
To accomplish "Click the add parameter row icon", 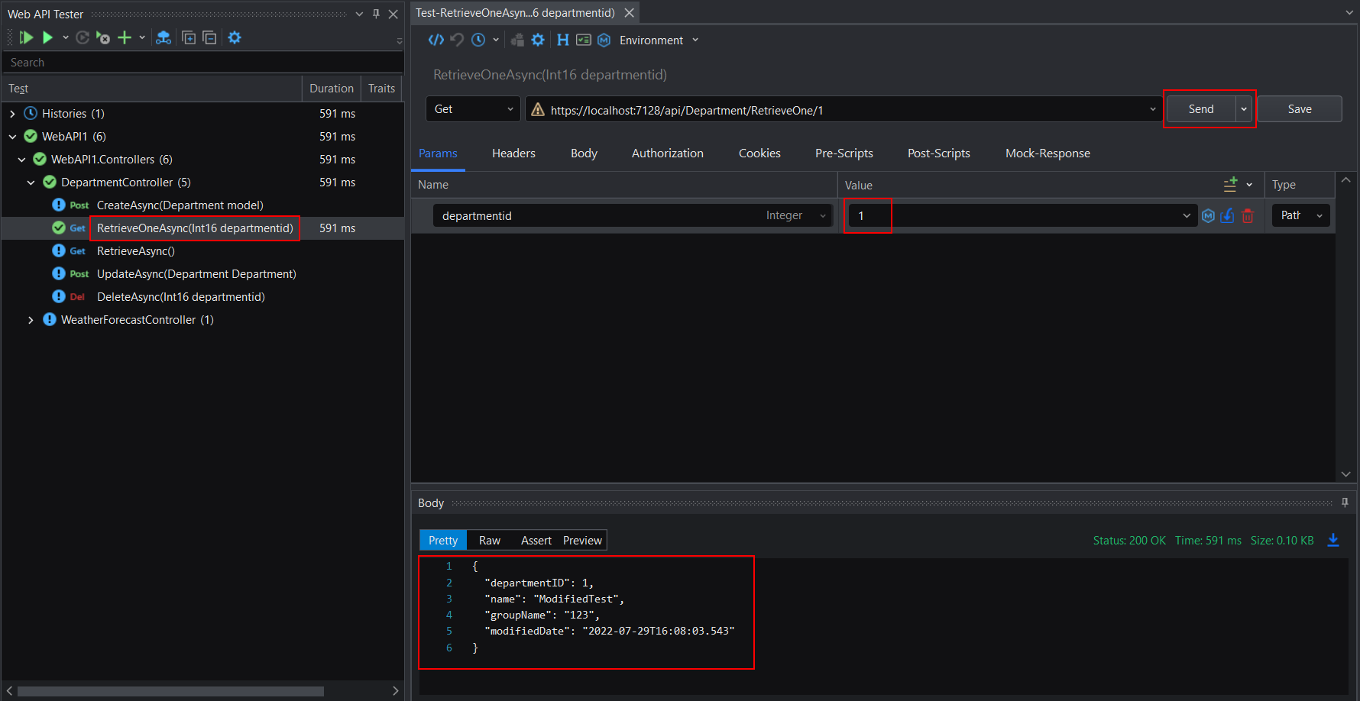I will [x=1230, y=185].
